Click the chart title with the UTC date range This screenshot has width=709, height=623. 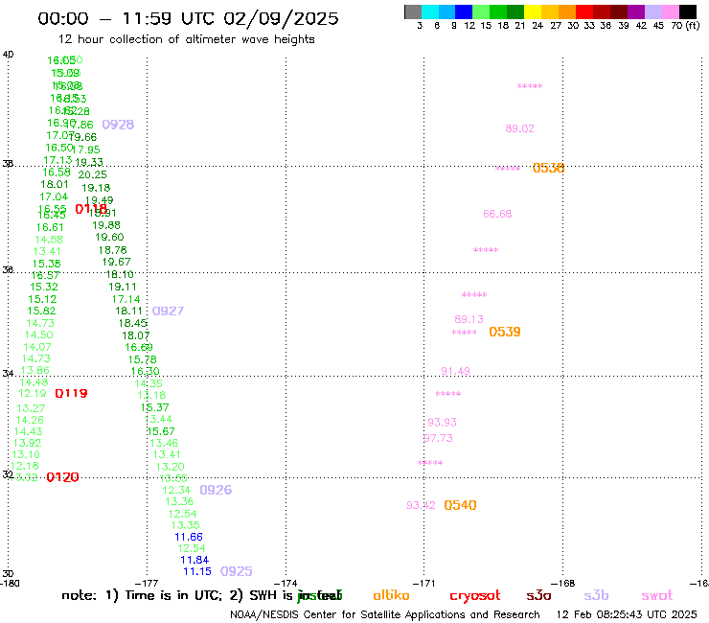188,18
